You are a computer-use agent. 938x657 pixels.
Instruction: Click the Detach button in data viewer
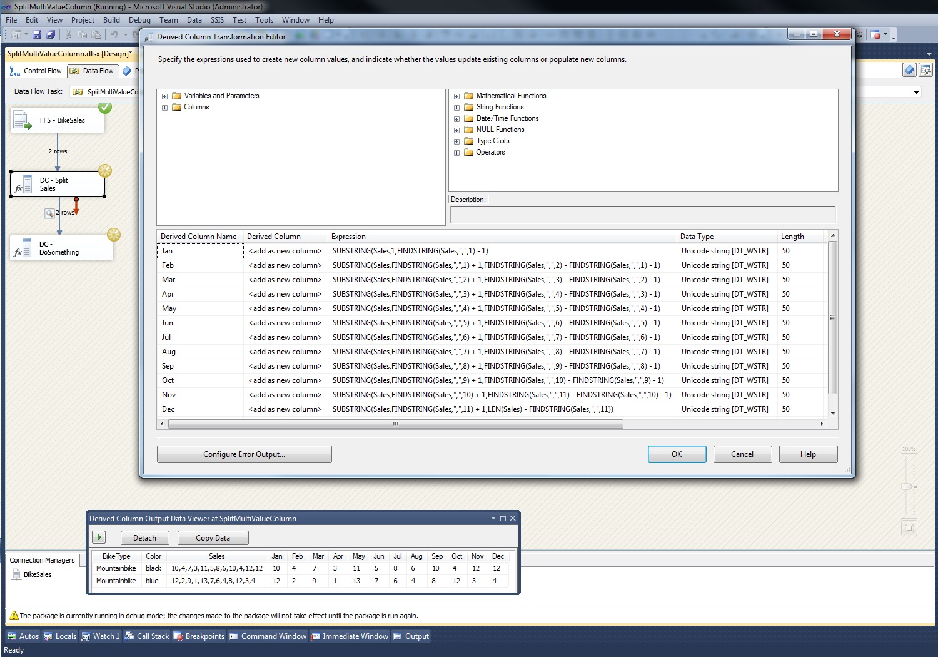[x=144, y=537]
